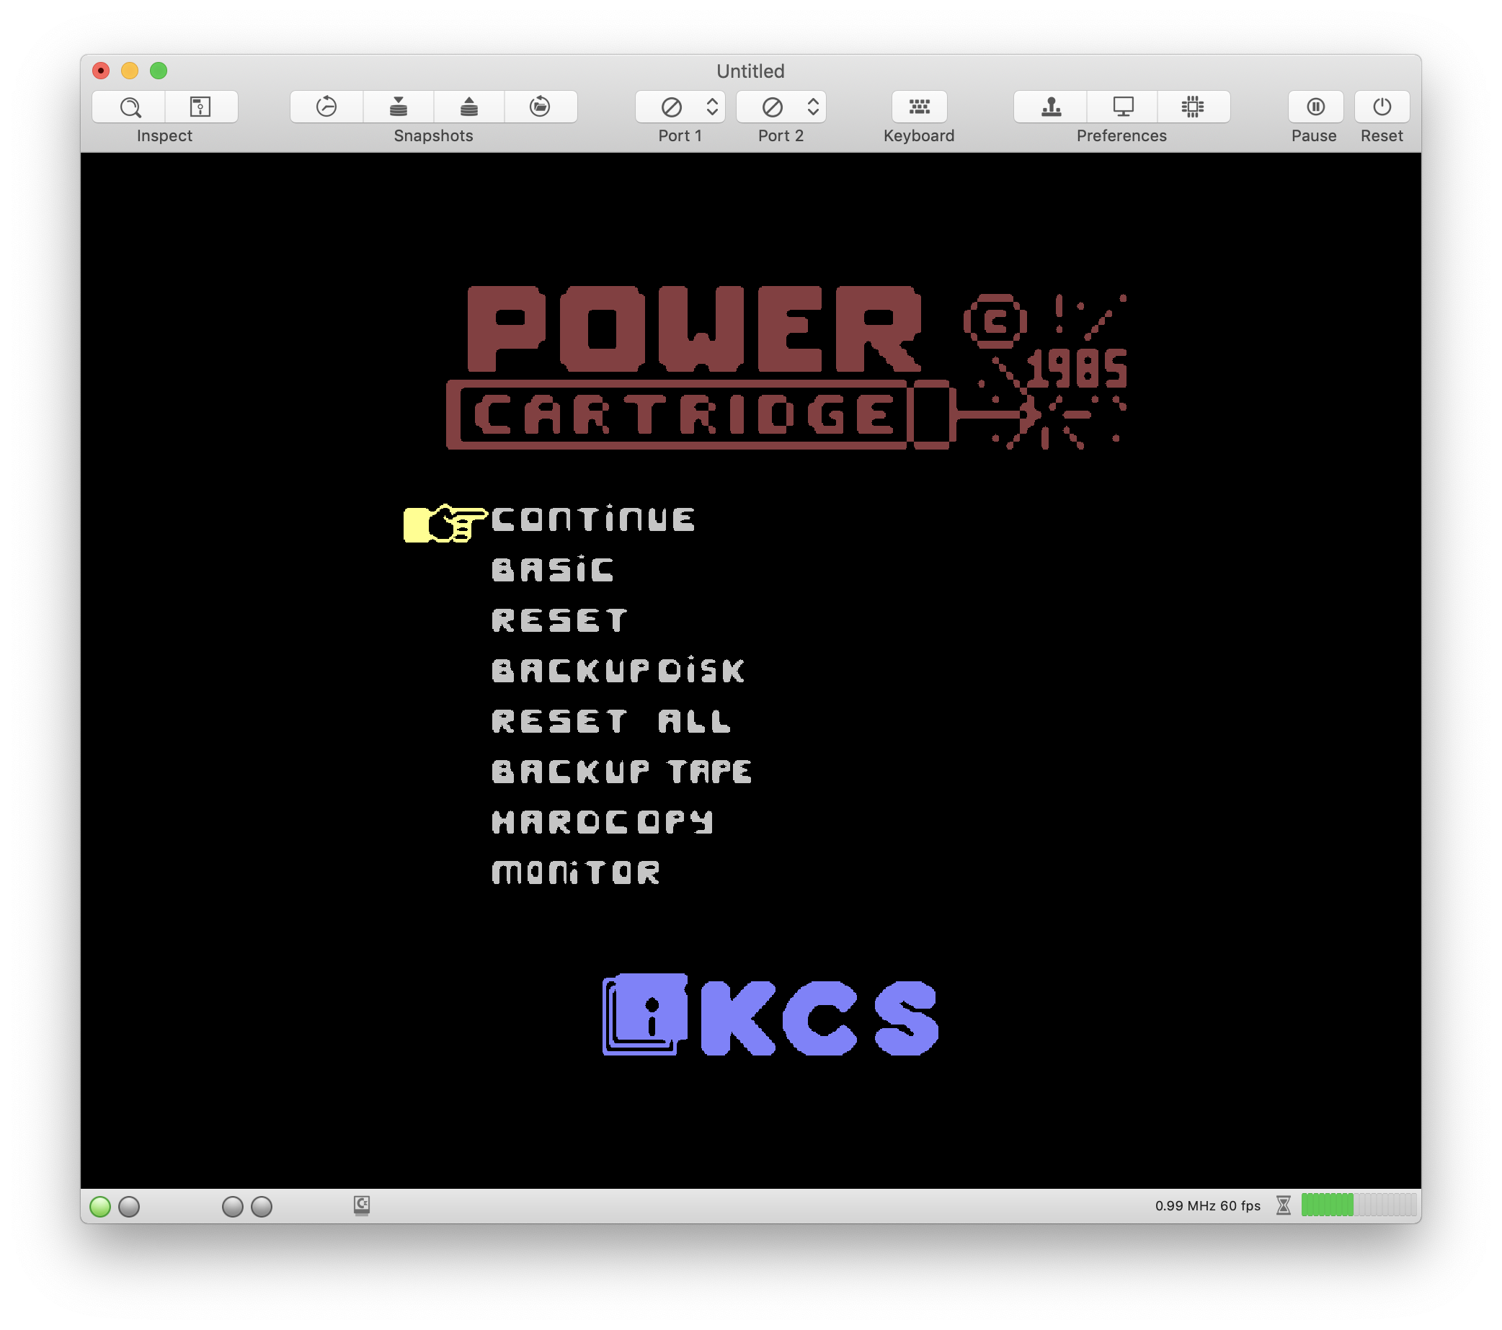Save a snapshot using the stack-down icon
Viewport: 1502px width, 1330px height.
399,107
